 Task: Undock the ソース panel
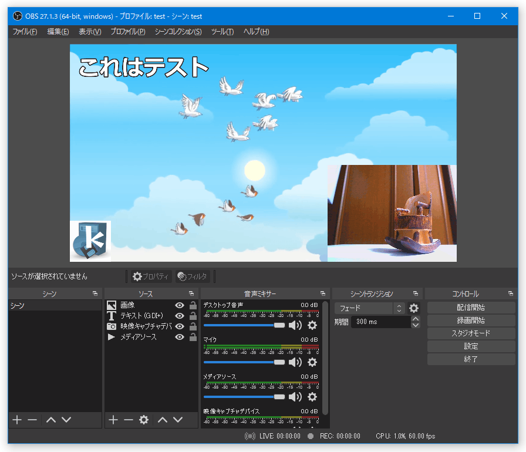point(191,294)
